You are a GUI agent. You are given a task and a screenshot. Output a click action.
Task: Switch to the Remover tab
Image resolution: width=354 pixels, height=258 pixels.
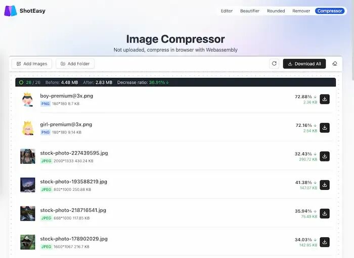click(x=301, y=11)
